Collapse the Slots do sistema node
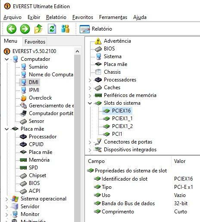Viewport: 200px width, 222px height. (90, 103)
